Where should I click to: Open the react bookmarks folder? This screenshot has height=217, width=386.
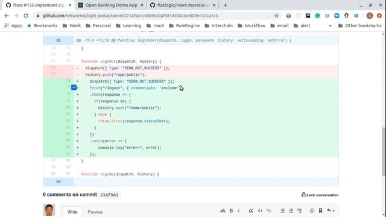[155, 25]
